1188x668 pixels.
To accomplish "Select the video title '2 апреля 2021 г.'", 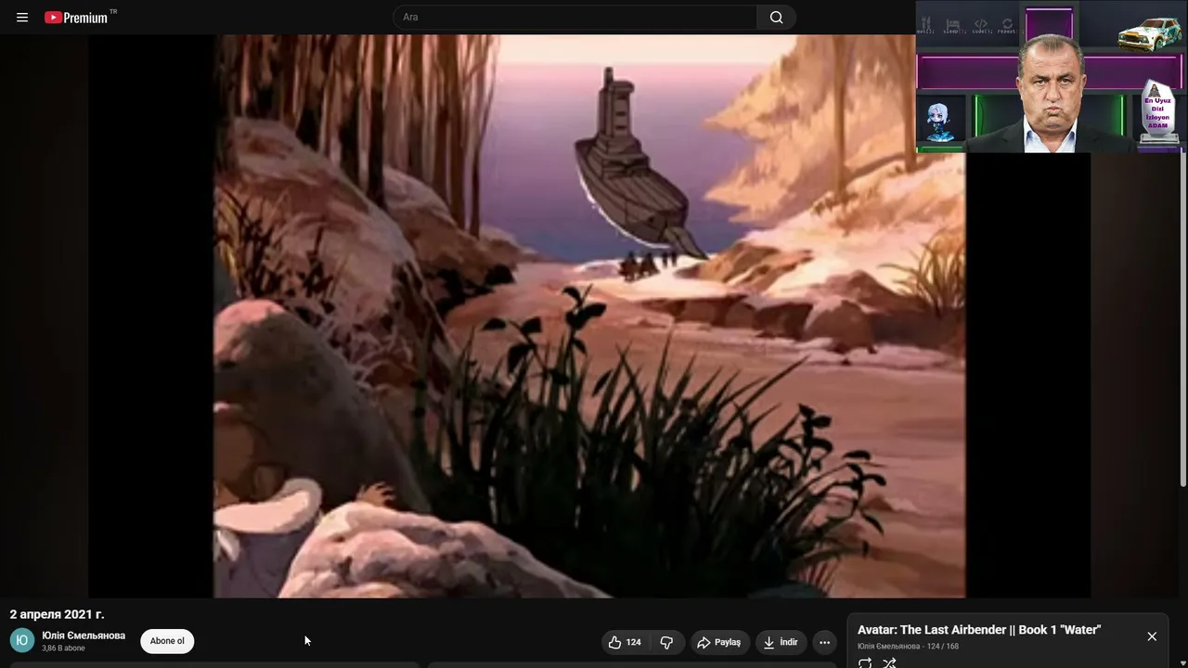I will click(57, 614).
